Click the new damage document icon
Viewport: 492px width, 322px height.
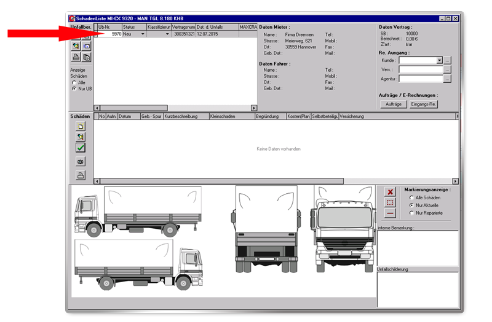click(81, 126)
